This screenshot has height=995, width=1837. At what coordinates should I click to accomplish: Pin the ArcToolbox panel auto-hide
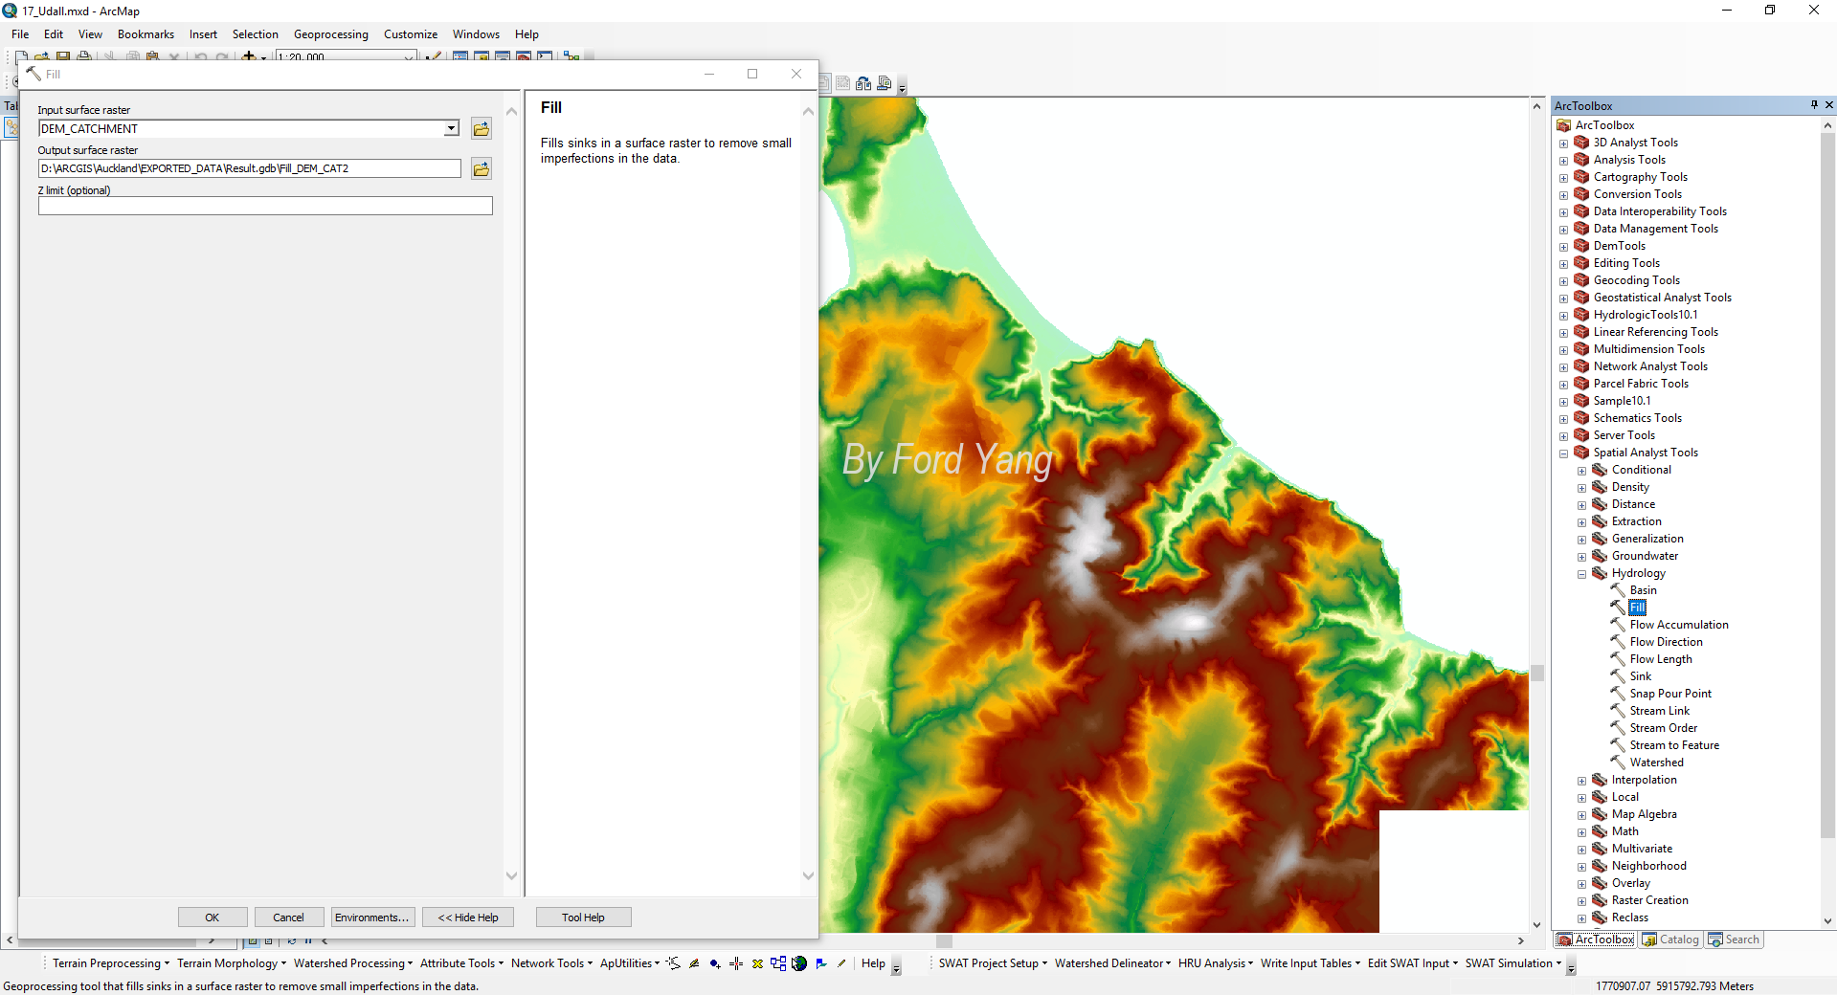[1814, 105]
